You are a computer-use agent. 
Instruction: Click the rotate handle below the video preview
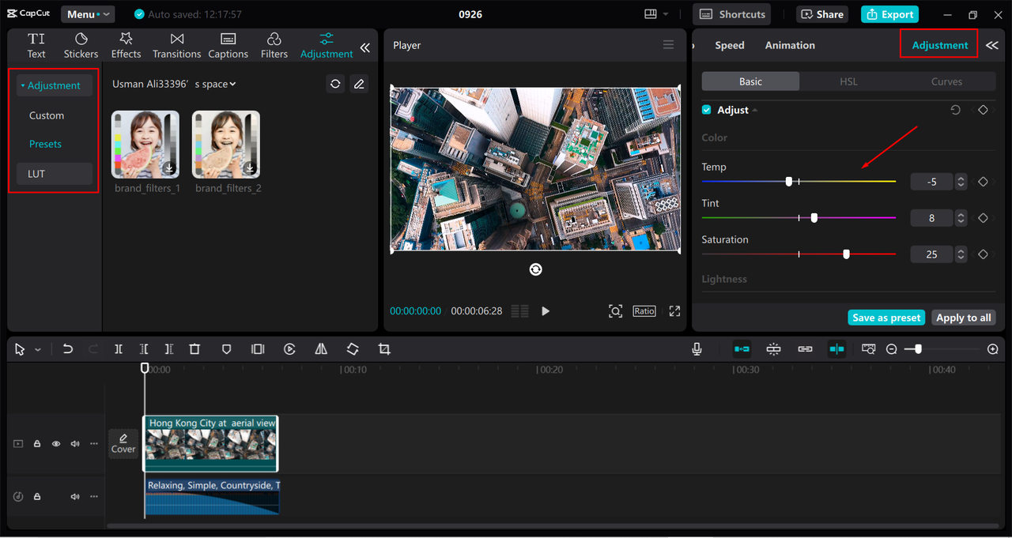(x=535, y=269)
